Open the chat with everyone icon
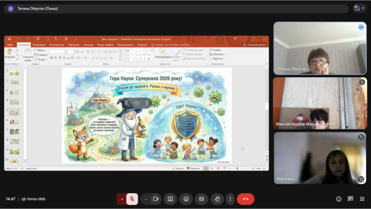 (350, 199)
